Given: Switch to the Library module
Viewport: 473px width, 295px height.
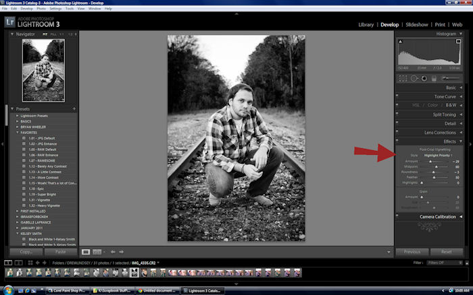Looking at the screenshot, I should pyautogui.click(x=366, y=25).
